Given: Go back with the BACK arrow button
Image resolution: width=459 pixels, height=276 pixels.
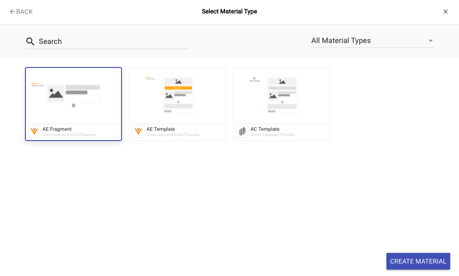Looking at the screenshot, I should click(21, 12).
